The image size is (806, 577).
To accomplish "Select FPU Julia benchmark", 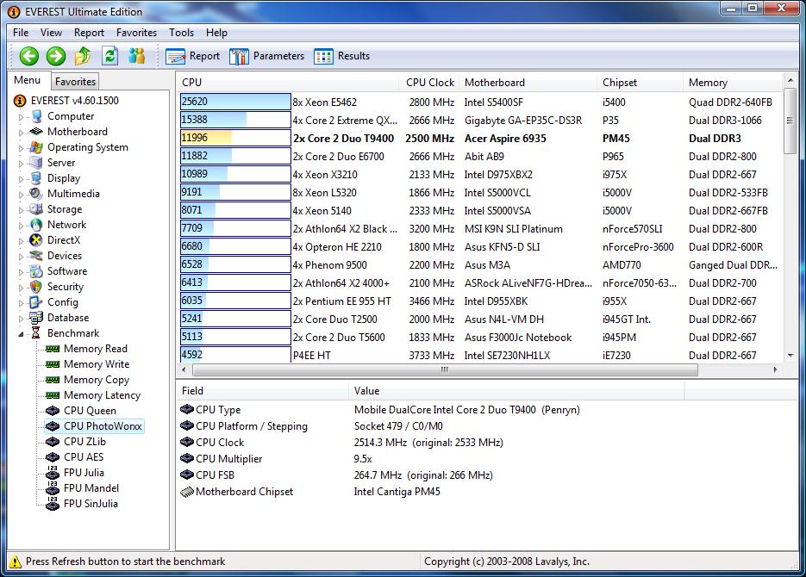I will coord(84,472).
